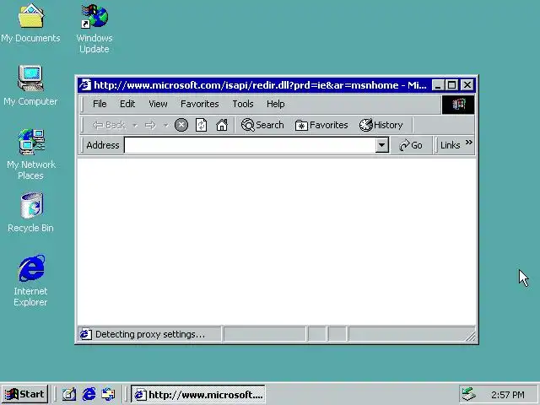
Task: Open the Tools menu
Action: pos(243,104)
